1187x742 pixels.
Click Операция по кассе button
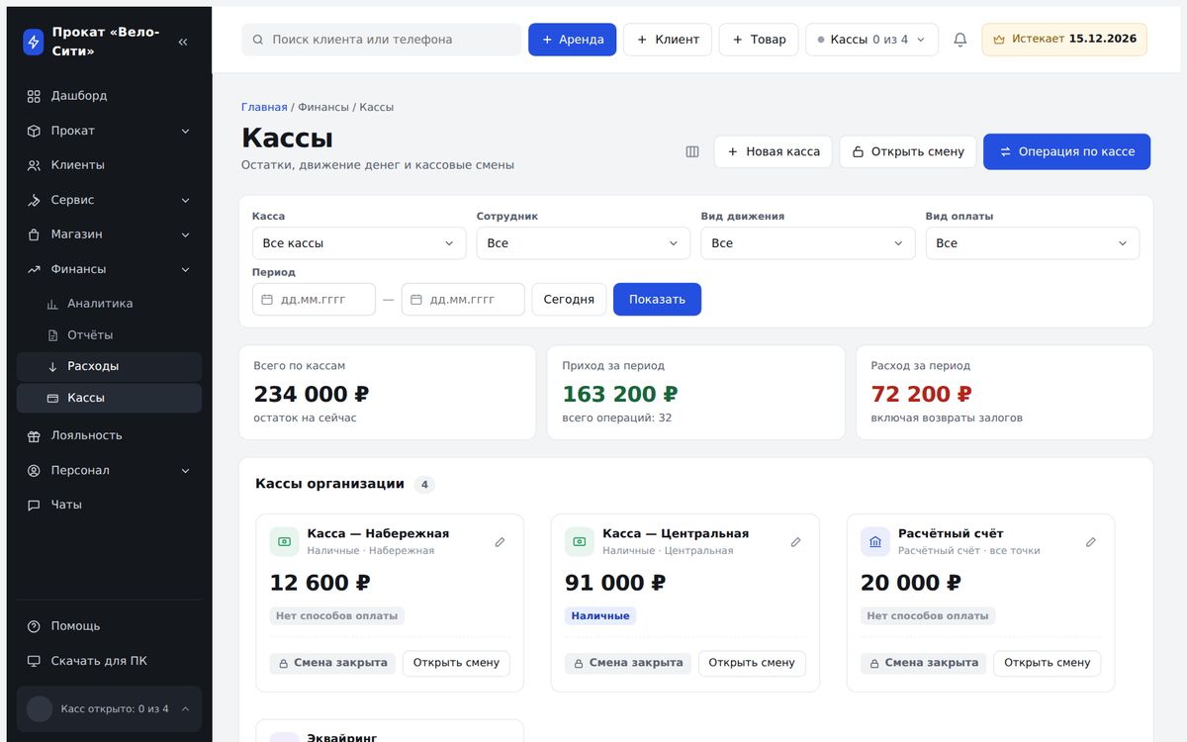point(1066,151)
